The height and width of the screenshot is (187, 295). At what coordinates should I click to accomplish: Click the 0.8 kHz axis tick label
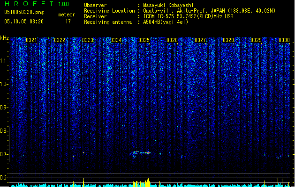click(3, 131)
